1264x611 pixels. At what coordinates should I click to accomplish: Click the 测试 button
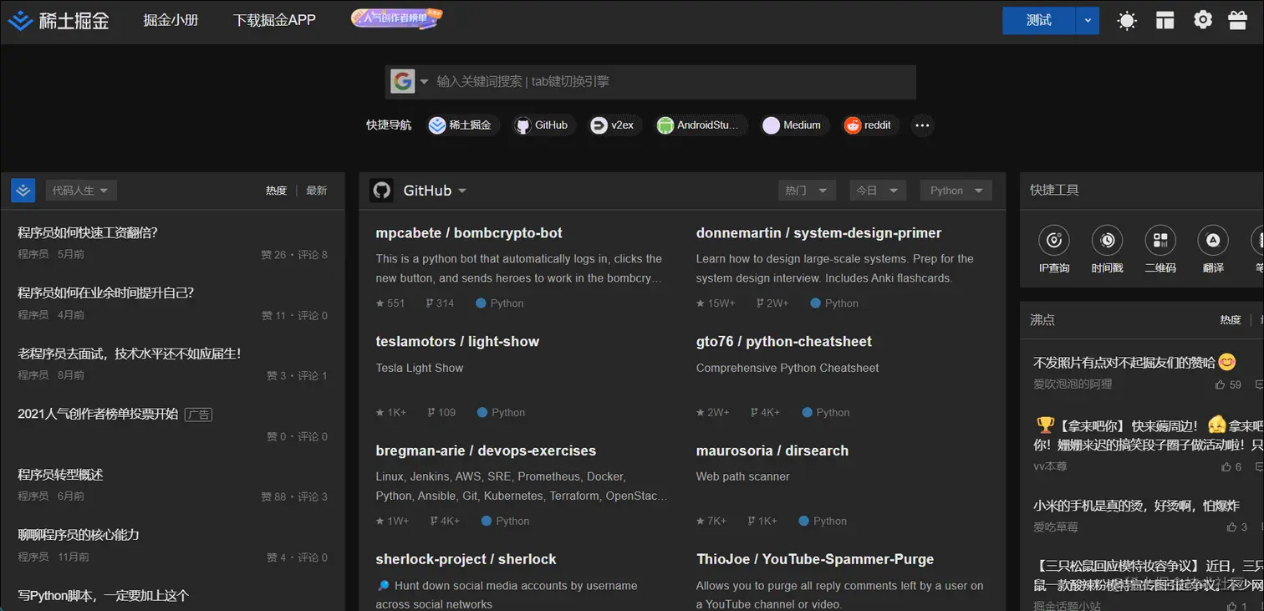point(1039,20)
